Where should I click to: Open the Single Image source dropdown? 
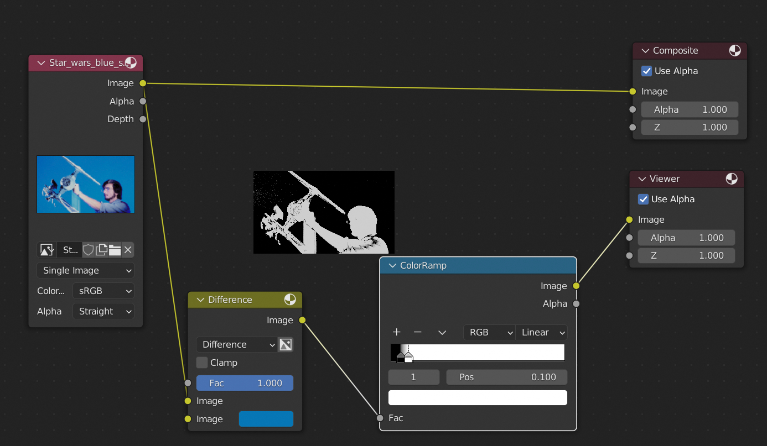pyautogui.click(x=85, y=270)
